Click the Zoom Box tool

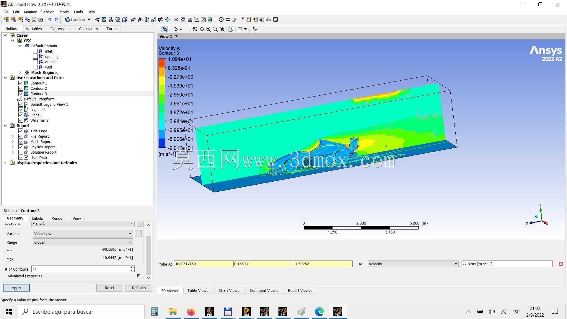[x=215, y=29]
